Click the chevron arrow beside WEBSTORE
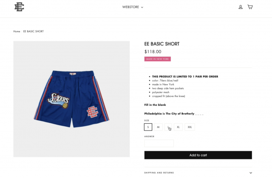Screen dimensions: 272x178 tap(142, 7)
